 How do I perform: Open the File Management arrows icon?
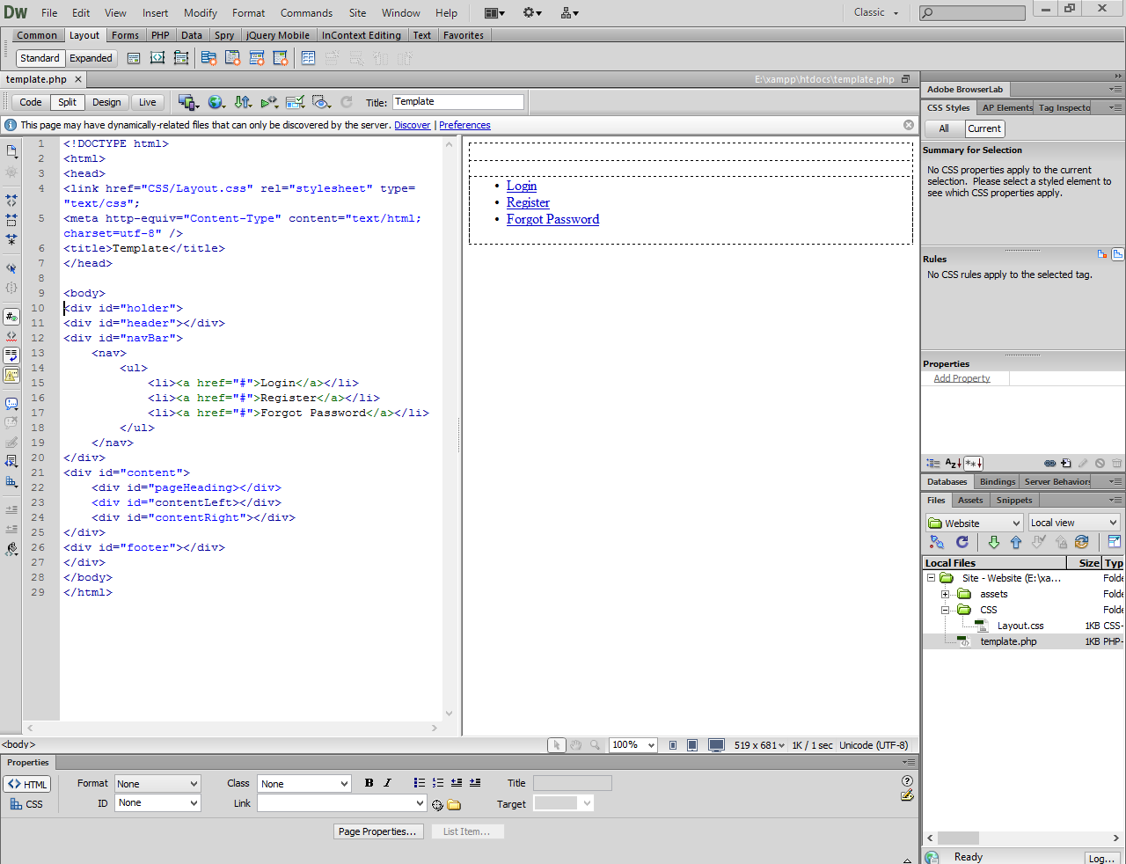243,102
